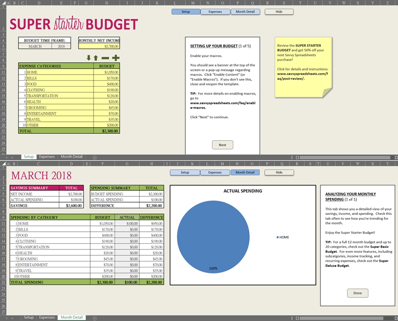Click the Setup button in the bottom window
The image size is (398, 321).
pos(185,172)
